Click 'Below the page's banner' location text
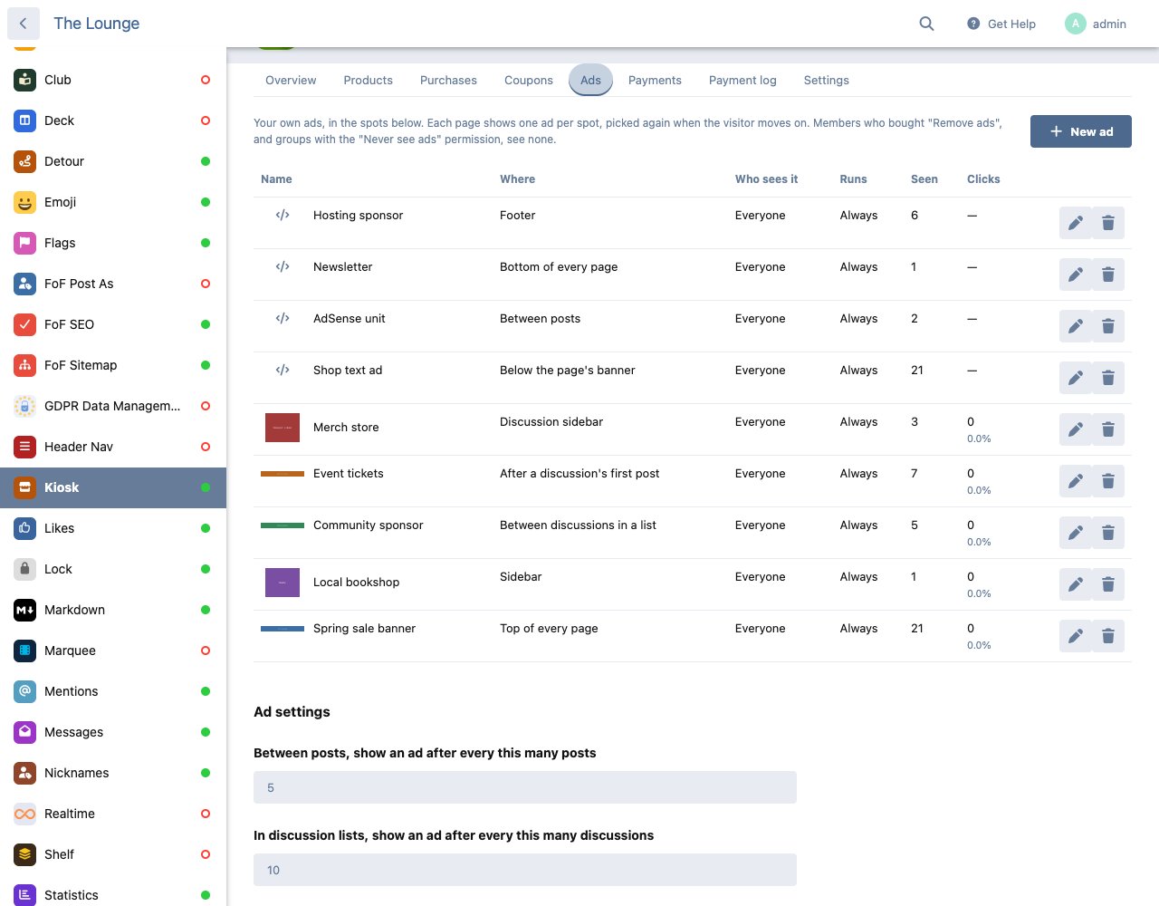The height and width of the screenshot is (906, 1159). coord(568,371)
